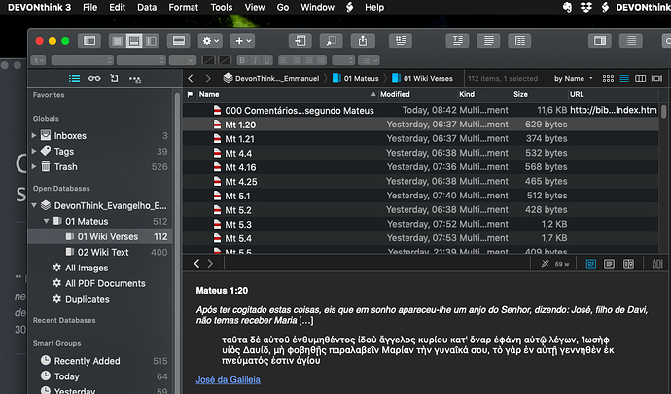Open the Trash in sidebar
Screen dimensions: 671x394
pyautogui.click(x=65, y=167)
